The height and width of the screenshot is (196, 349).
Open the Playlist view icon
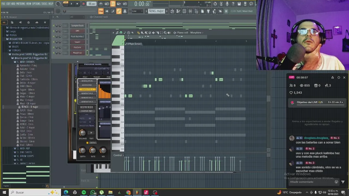coord(172,11)
